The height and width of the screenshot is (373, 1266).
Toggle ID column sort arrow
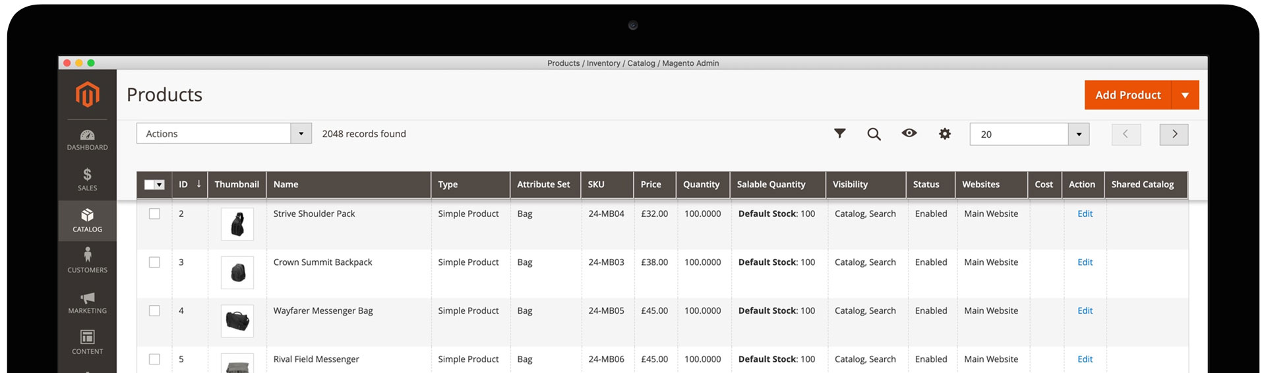[x=198, y=184]
